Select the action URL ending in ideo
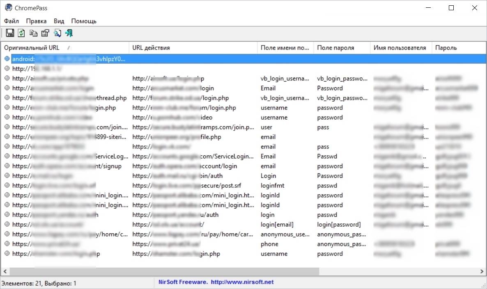Viewport: 487px width, 289px height. pyautogui.click(x=172, y=117)
